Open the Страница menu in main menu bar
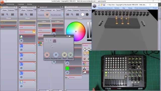Screen dimensions: 161x91 (21, 4)
